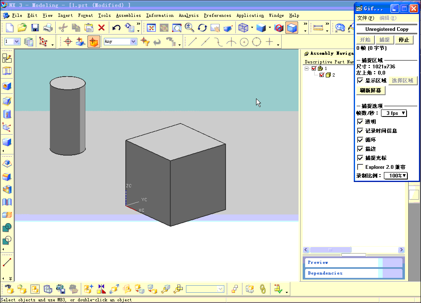Click the 开始 button
This screenshot has width=421, height=303.
tap(365, 40)
